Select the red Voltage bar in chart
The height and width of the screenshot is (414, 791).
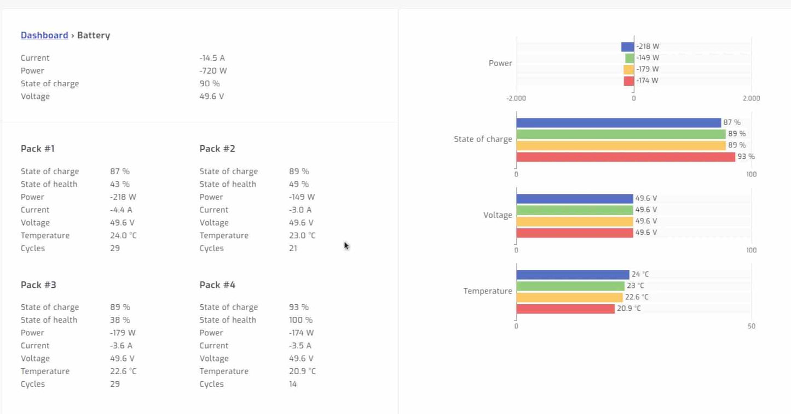point(574,233)
